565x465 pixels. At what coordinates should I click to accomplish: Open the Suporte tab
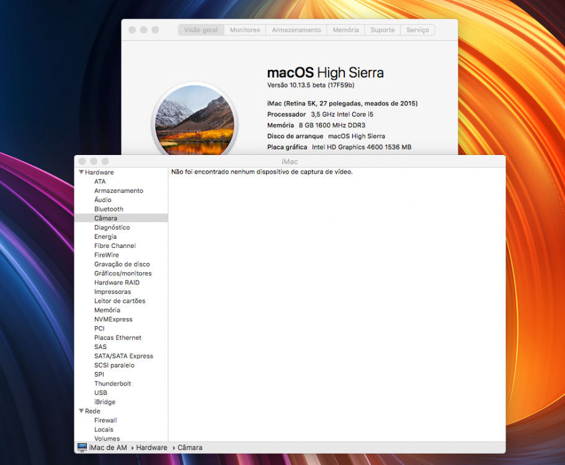(382, 30)
